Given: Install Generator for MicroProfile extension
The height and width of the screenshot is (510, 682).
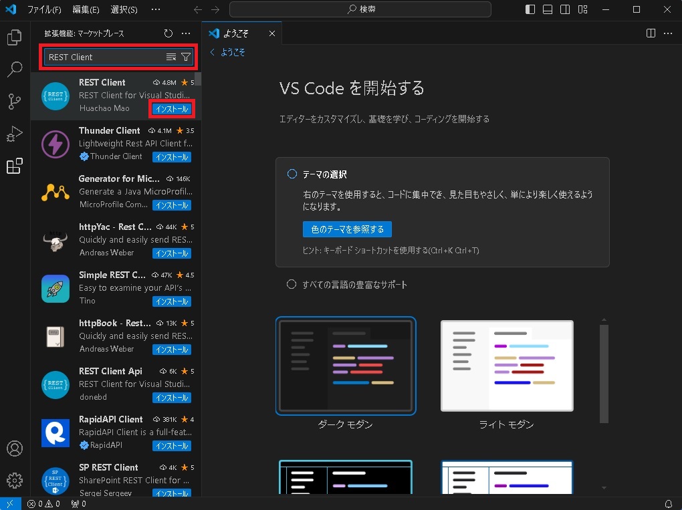Looking at the screenshot, I should tap(172, 205).
